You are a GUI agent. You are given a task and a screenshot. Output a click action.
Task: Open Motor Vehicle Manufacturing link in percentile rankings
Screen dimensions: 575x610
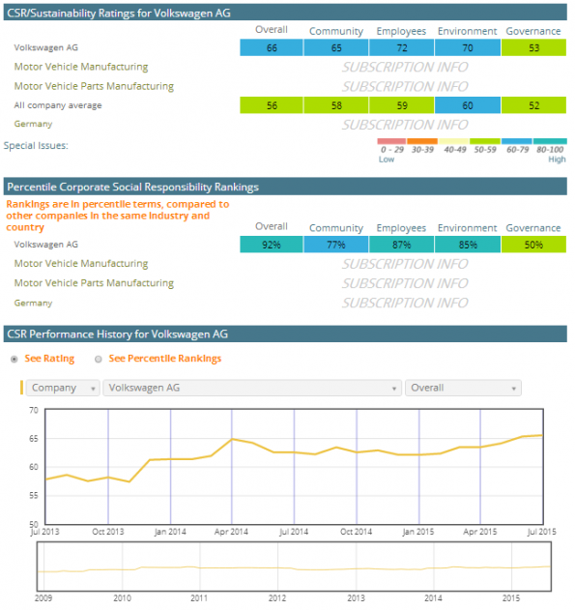(x=81, y=264)
